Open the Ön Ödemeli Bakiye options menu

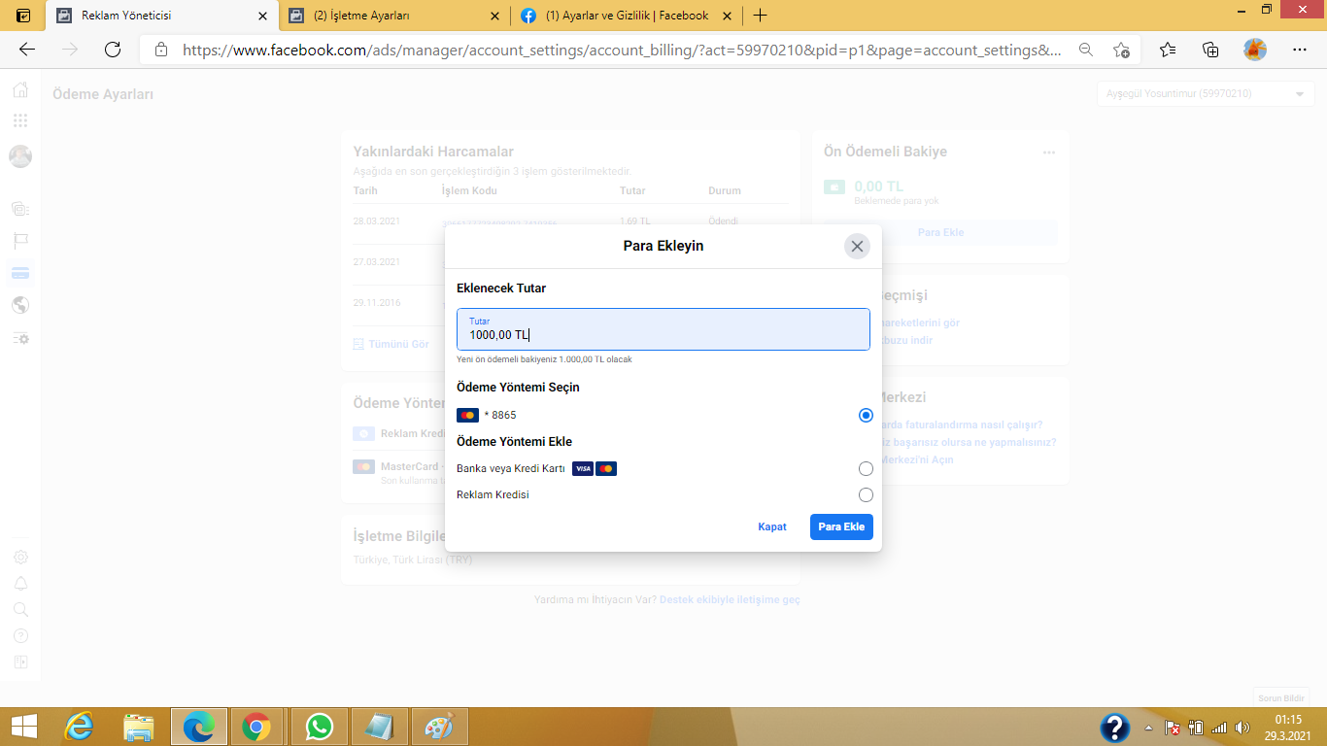click(1049, 153)
